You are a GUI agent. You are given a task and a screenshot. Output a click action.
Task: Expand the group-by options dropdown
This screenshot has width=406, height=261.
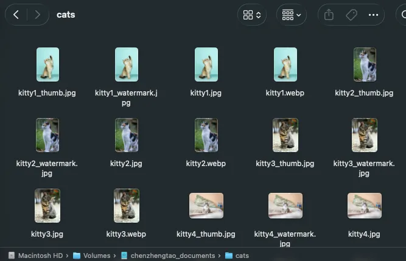pyautogui.click(x=292, y=15)
